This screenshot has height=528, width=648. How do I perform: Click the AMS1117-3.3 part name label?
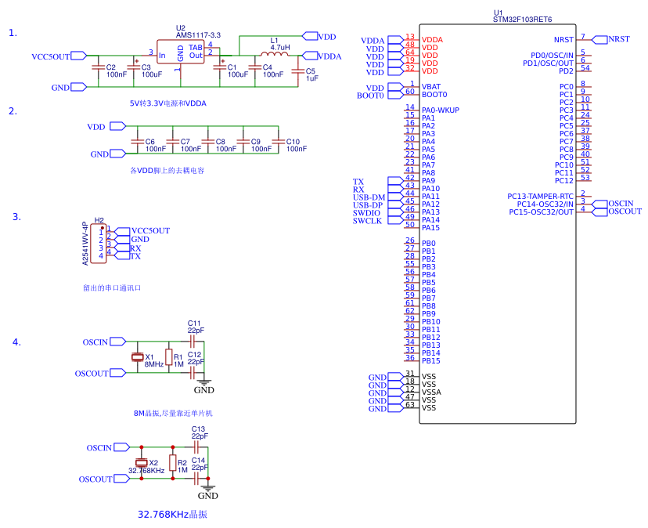(198, 35)
